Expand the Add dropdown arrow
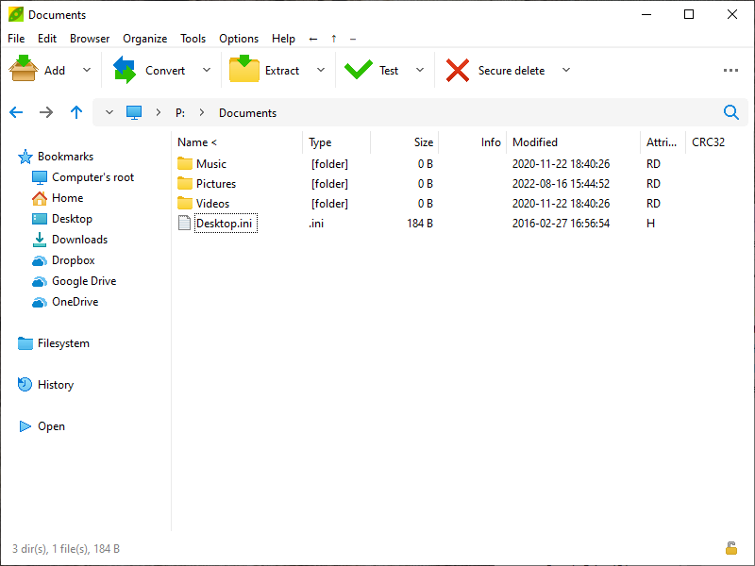755x566 pixels. (87, 70)
